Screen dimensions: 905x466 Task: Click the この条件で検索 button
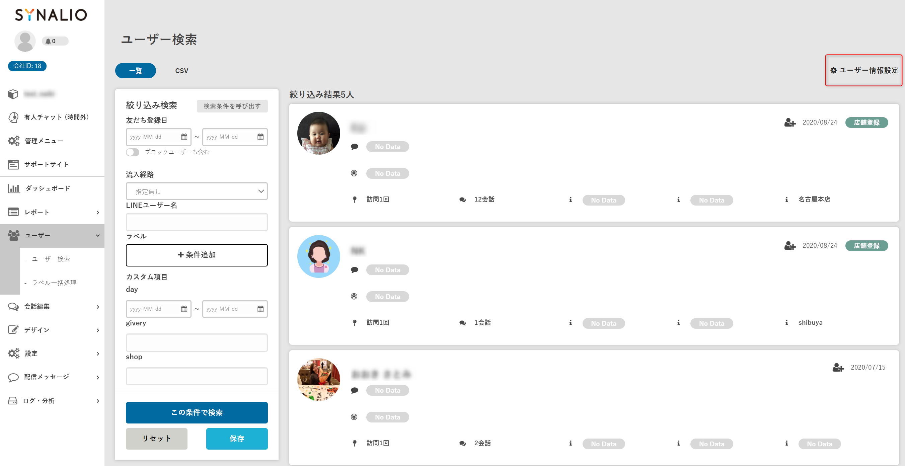pyautogui.click(x=197, y=413)
